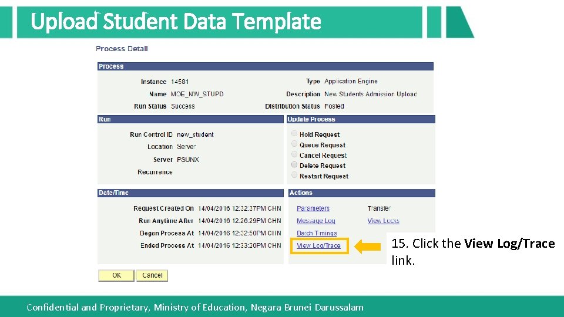Click the Update Process section header
564x317 pixels.
pos(361,119)
